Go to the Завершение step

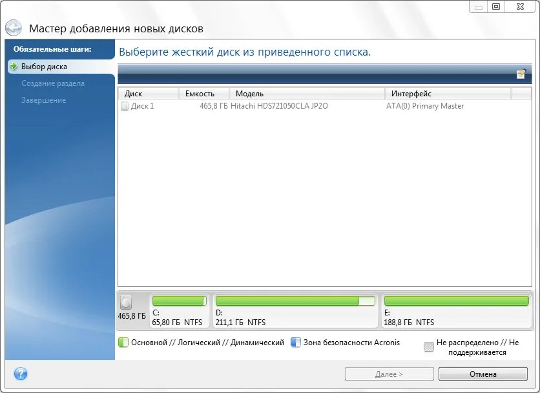click(x=44, y=100)
